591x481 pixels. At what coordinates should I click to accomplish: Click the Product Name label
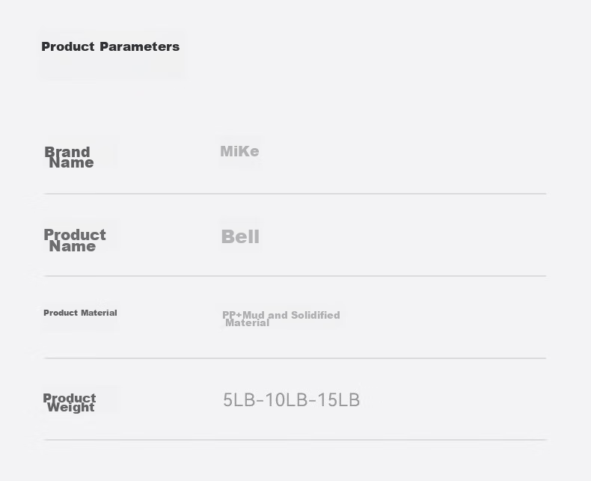[75, 240]
